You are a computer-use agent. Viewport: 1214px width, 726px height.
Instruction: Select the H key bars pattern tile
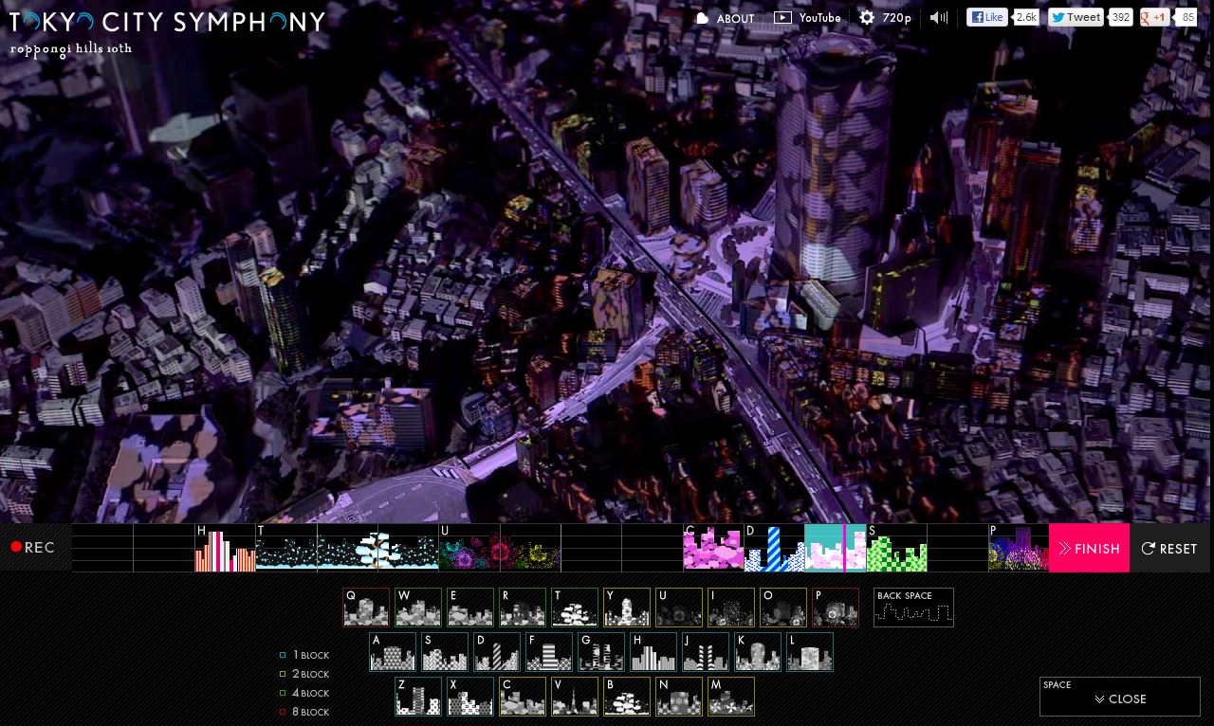(653, 652)
